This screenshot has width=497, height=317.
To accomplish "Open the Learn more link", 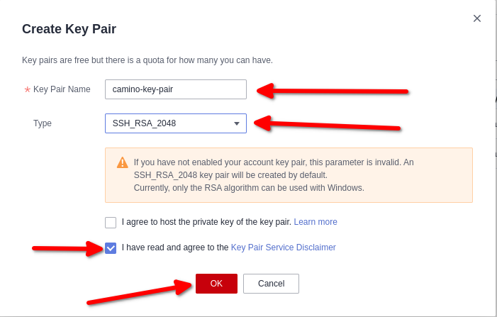I will [315, 222].
